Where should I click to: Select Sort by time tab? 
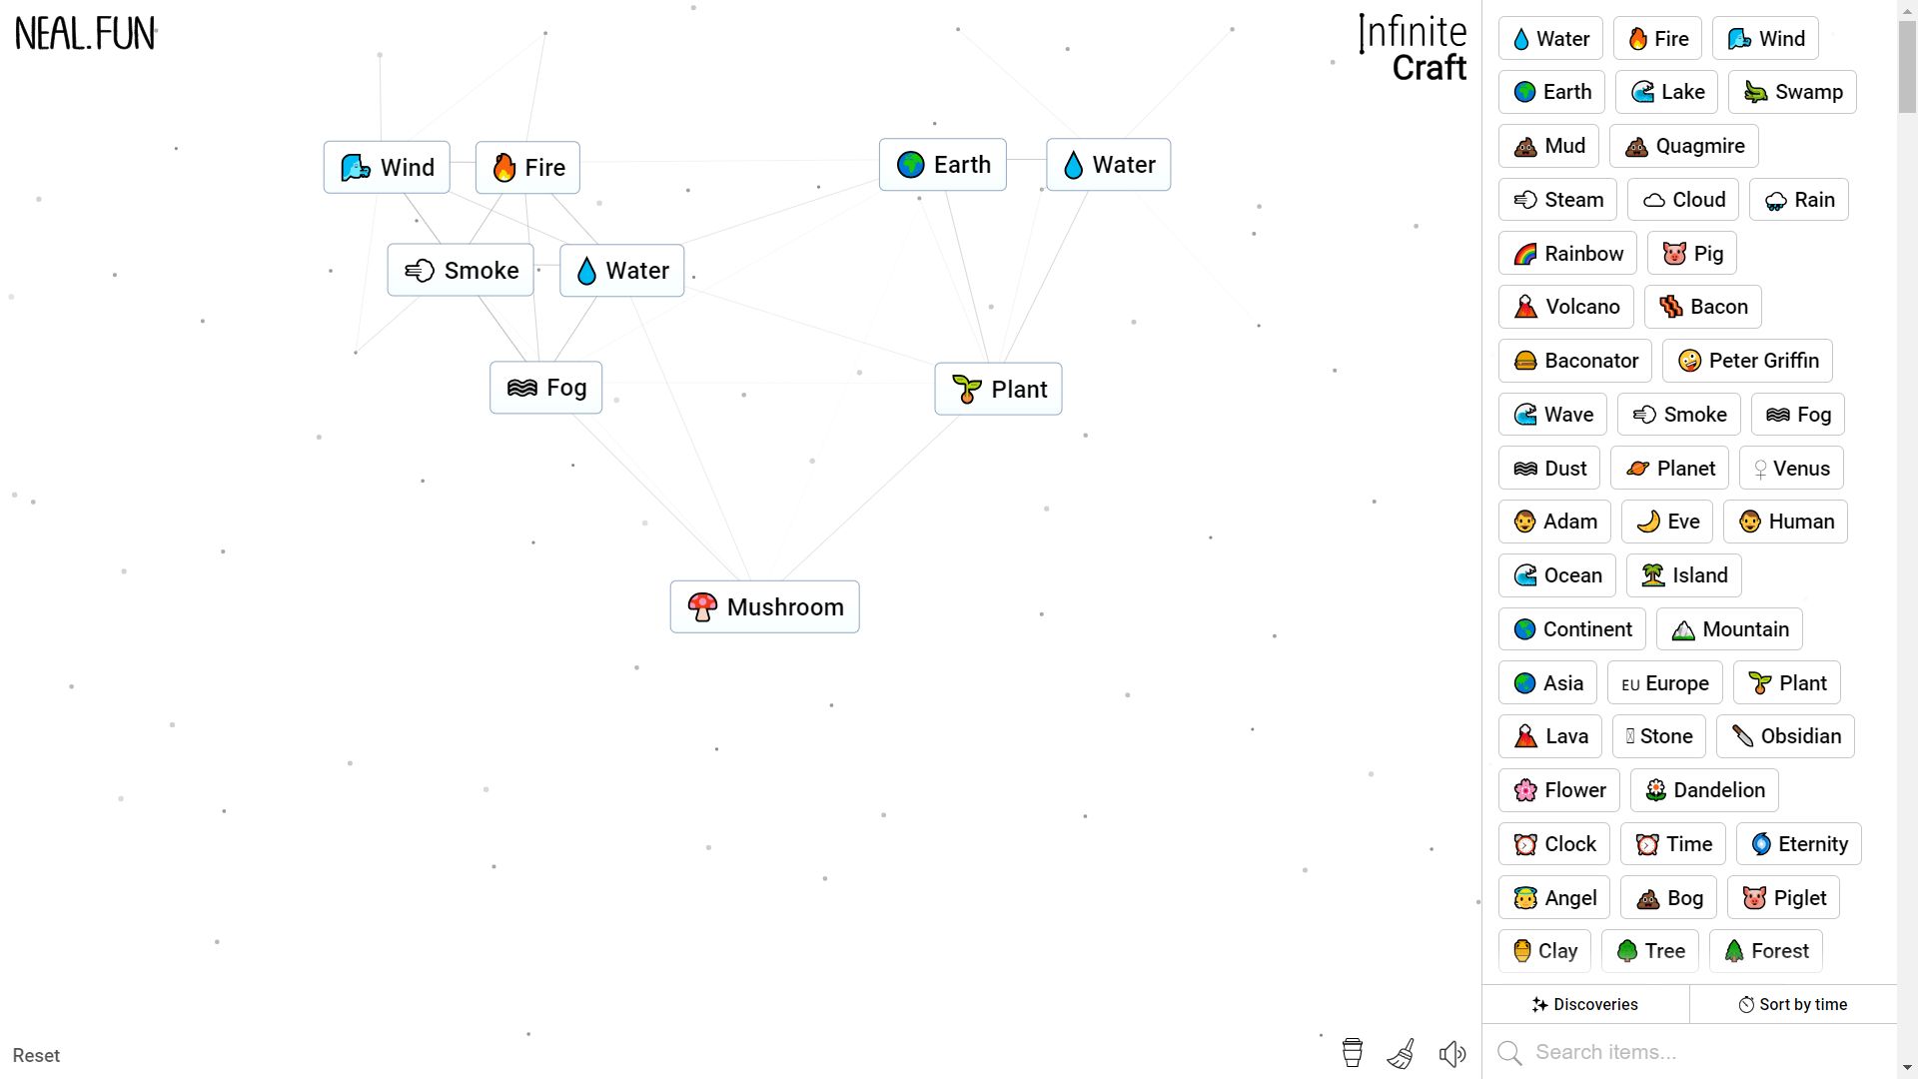coord(1794,1004)
